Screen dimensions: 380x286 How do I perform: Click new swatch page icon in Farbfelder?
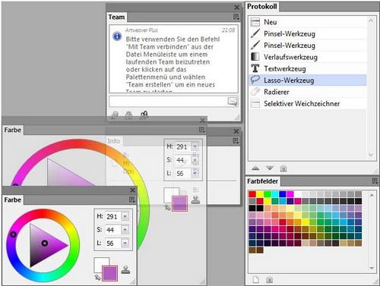(x=256, y=279)
